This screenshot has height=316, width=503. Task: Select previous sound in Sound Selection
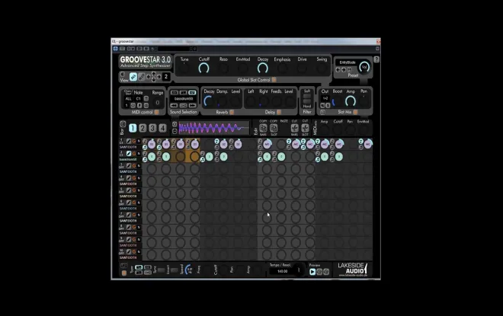pyautogui.click(x=174, y=105)
